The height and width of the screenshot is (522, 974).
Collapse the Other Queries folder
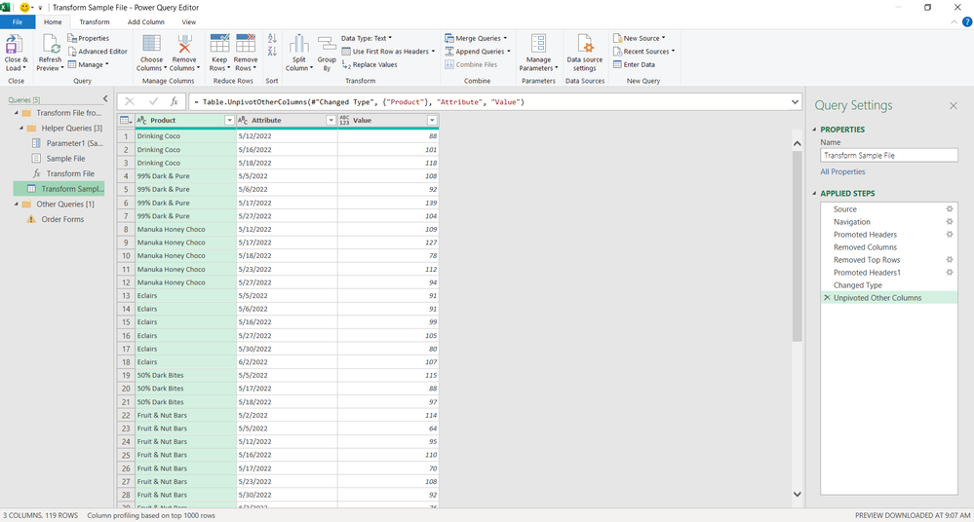pyautogui.click(x=17, y=205)
